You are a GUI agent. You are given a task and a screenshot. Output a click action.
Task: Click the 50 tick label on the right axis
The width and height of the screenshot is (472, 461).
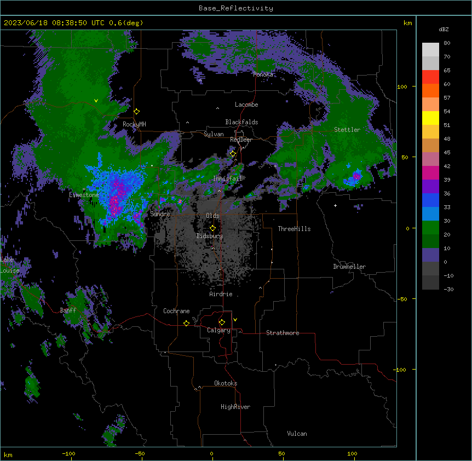(x=405, y=157)
